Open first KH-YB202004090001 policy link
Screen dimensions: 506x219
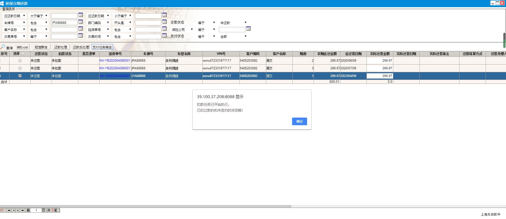tap(115, 61)
